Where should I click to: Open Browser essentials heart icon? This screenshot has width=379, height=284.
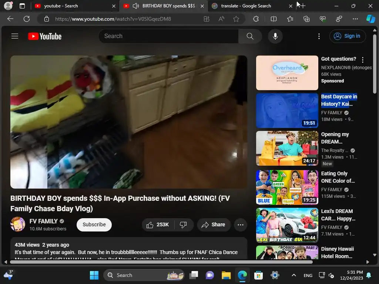tap(323, 19)
